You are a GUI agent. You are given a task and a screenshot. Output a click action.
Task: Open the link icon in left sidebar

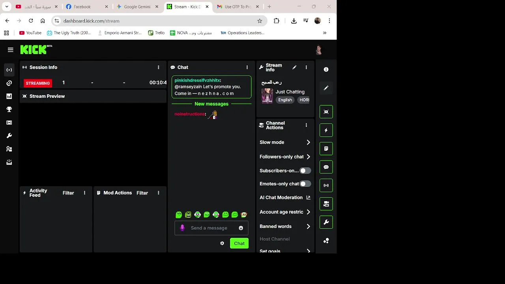click(9, 83)
